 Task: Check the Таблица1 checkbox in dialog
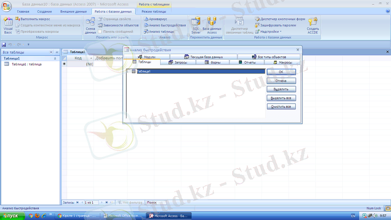tap(129, 71)
